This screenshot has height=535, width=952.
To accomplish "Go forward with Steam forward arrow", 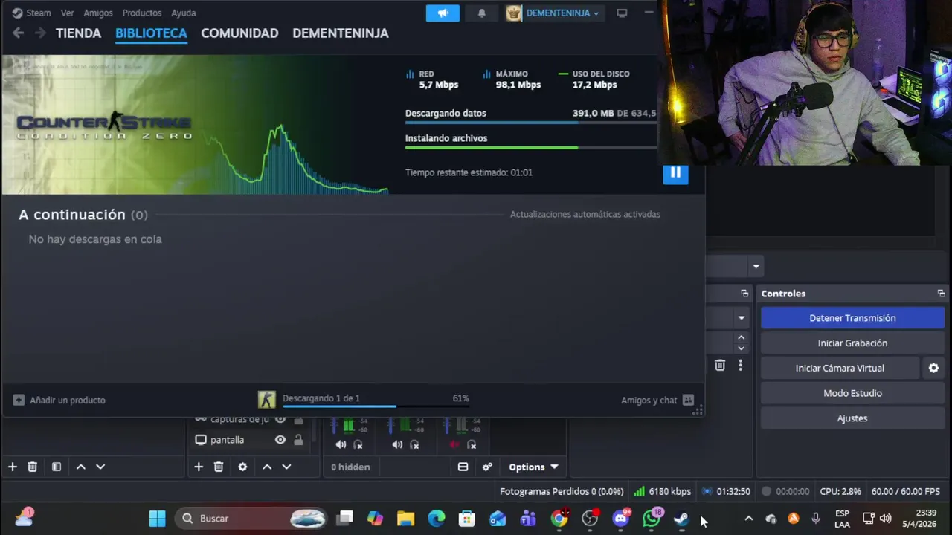I will coord(40,33).
